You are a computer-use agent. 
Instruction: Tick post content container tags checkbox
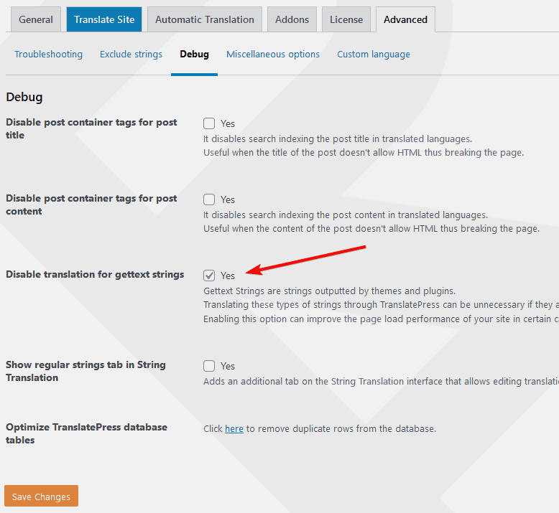209,199
